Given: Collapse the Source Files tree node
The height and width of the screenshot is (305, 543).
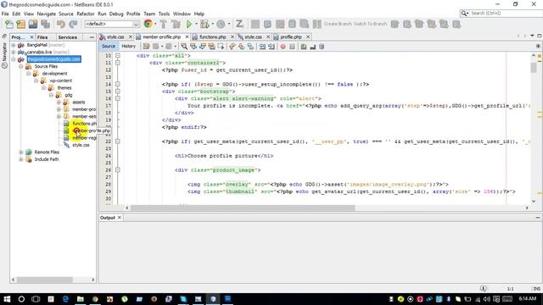Looking at the screenshot, I should point(20,66).
